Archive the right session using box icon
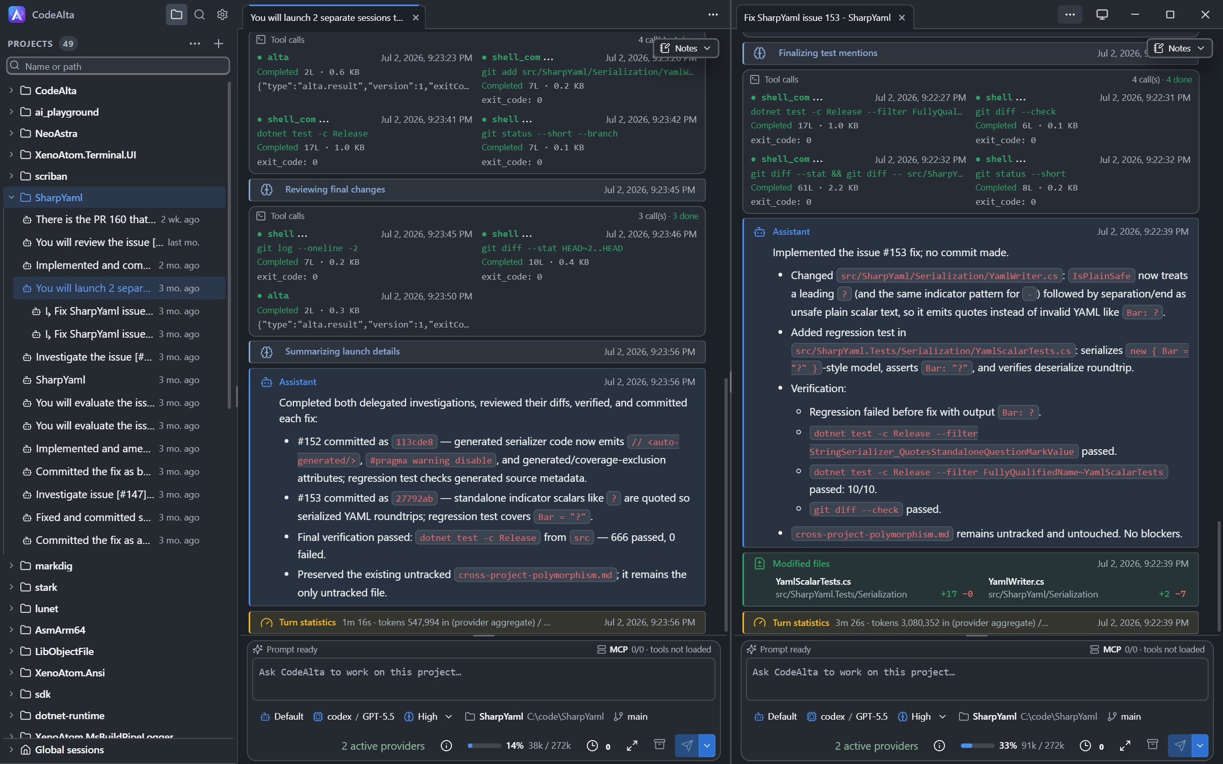Screen dimensions: 1223x764 click(1152, 745)
